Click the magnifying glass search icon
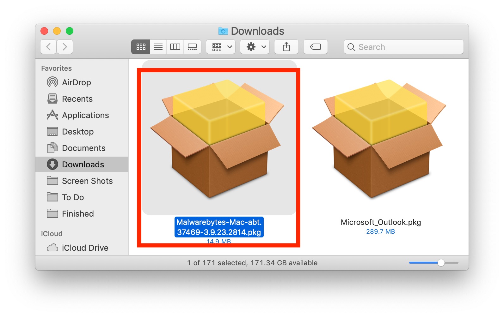The image size is (504, 317). 351,47
